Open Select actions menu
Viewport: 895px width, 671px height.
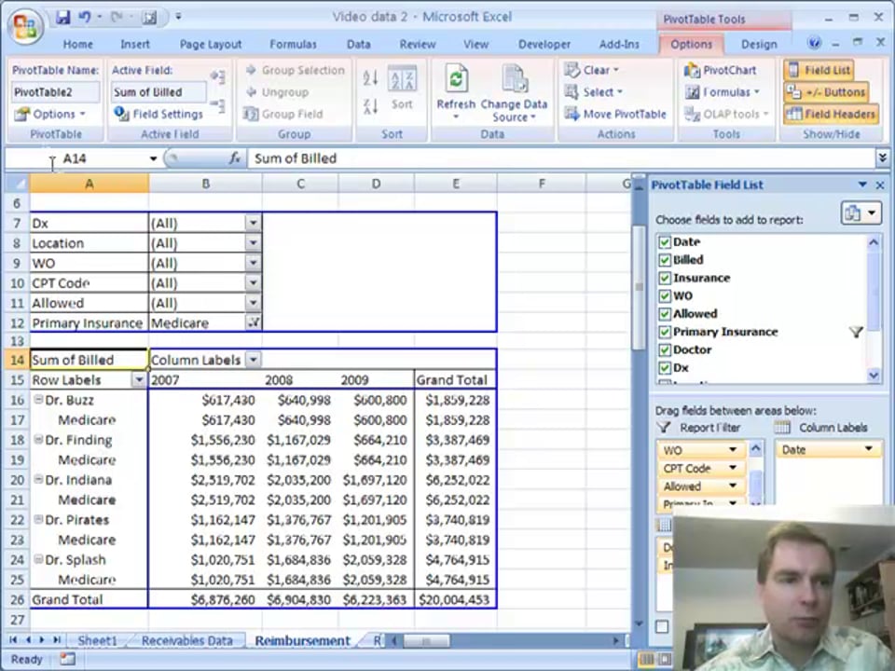[x=593, y=92]
